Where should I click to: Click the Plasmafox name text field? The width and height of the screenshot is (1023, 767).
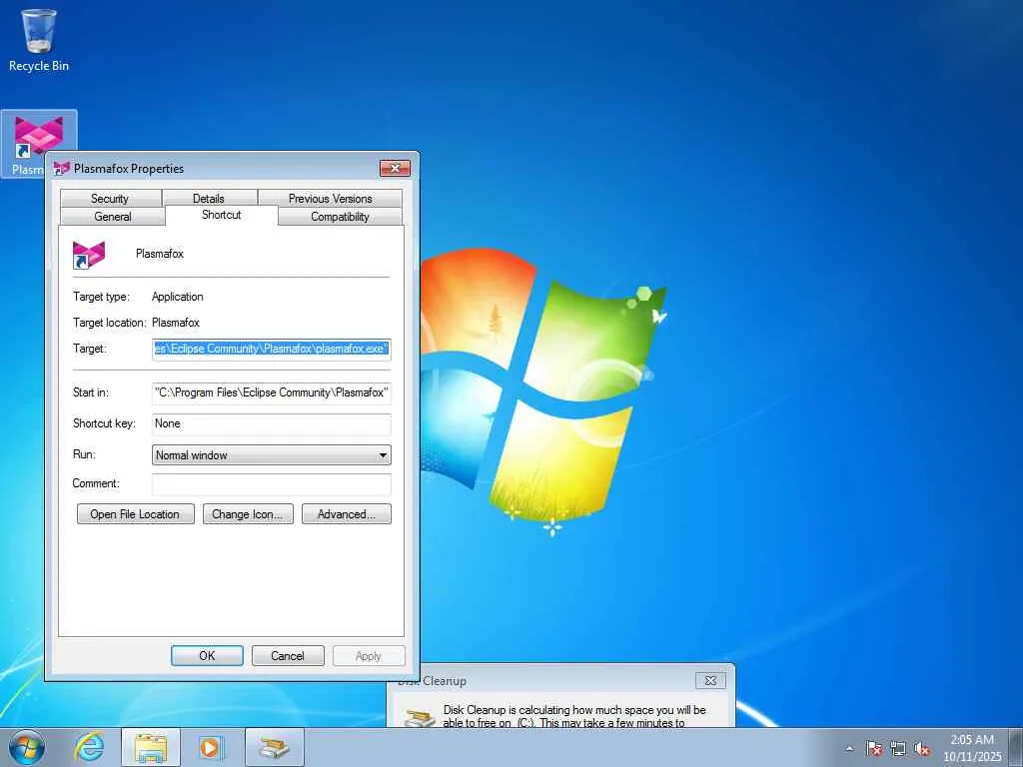pyautogui.click(x=159, y=254)
